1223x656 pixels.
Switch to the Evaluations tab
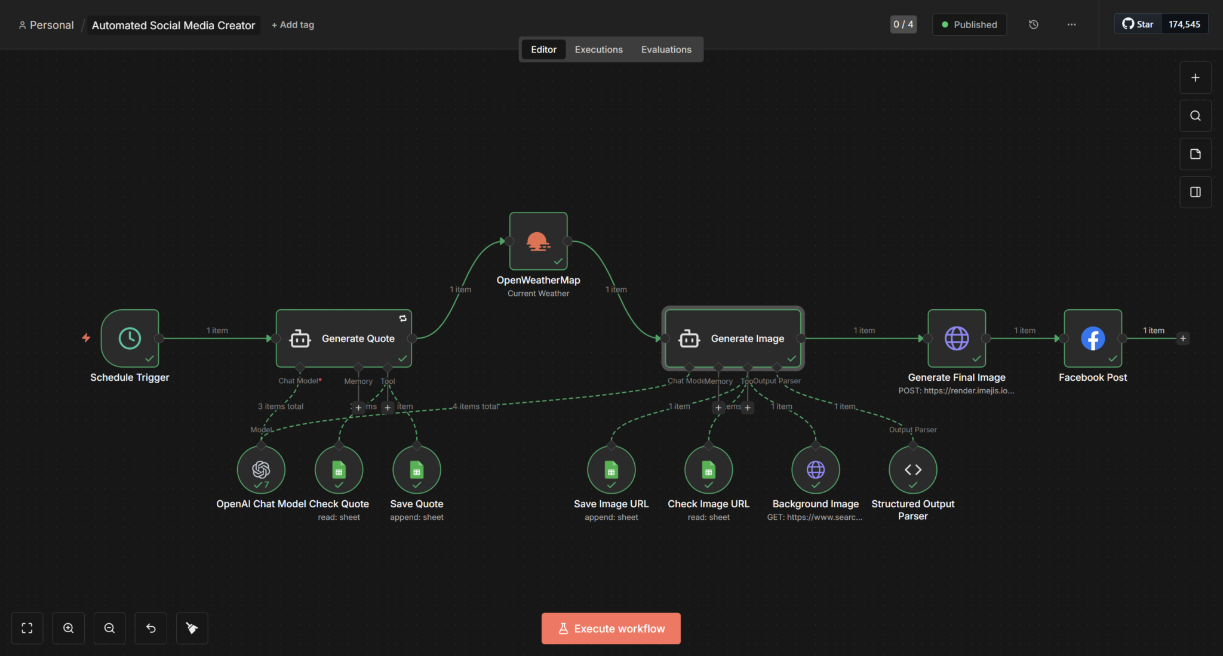pos(666,49)
